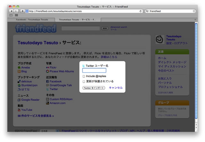Click the キャンセル link in dialog

(116, 88)
